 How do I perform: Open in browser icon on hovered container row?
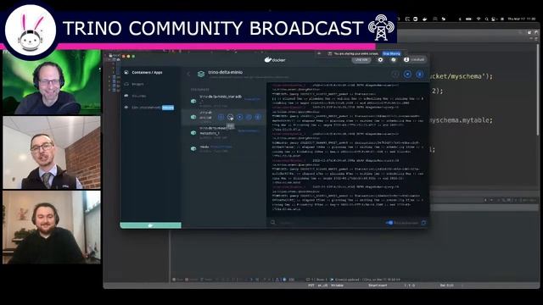click(x=221, y=117)
